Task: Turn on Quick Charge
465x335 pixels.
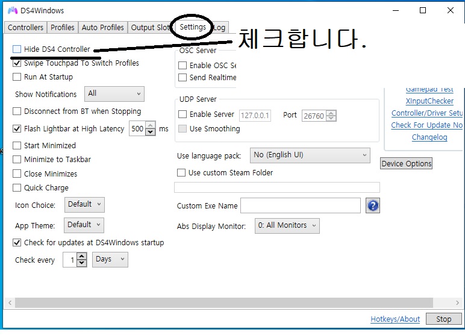Action: 17,187
